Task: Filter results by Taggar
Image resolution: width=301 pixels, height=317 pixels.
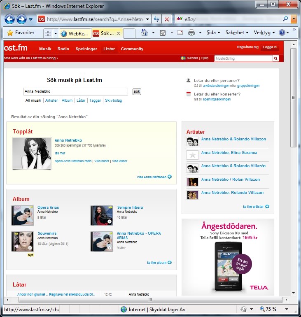Action: coord(95,100)
